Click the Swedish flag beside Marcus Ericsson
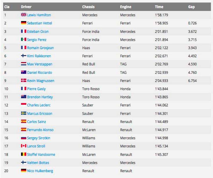 pyautogui.click(x=24, y=113)
